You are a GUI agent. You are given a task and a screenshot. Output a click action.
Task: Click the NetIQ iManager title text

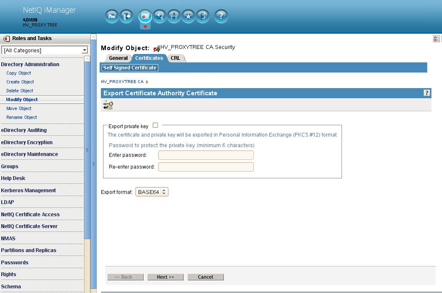pyautogui.click(x=49, y=10)
